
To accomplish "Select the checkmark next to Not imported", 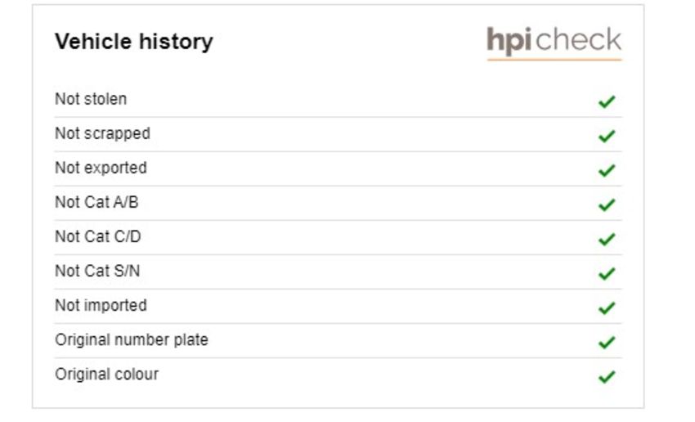I will tap(607, 308).
